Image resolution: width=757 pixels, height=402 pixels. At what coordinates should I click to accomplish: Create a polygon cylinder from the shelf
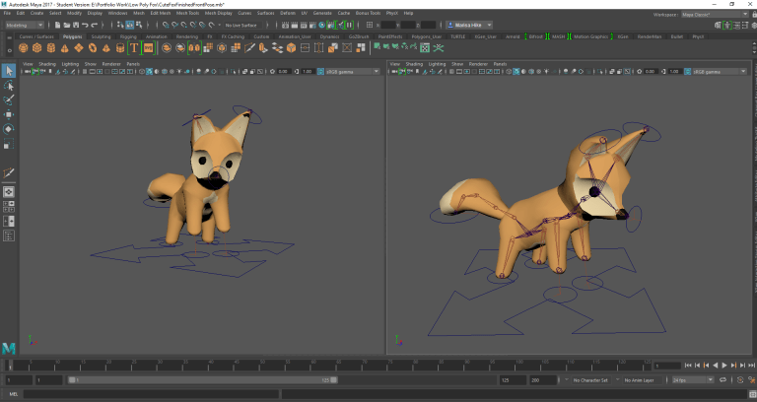[50, 47]
